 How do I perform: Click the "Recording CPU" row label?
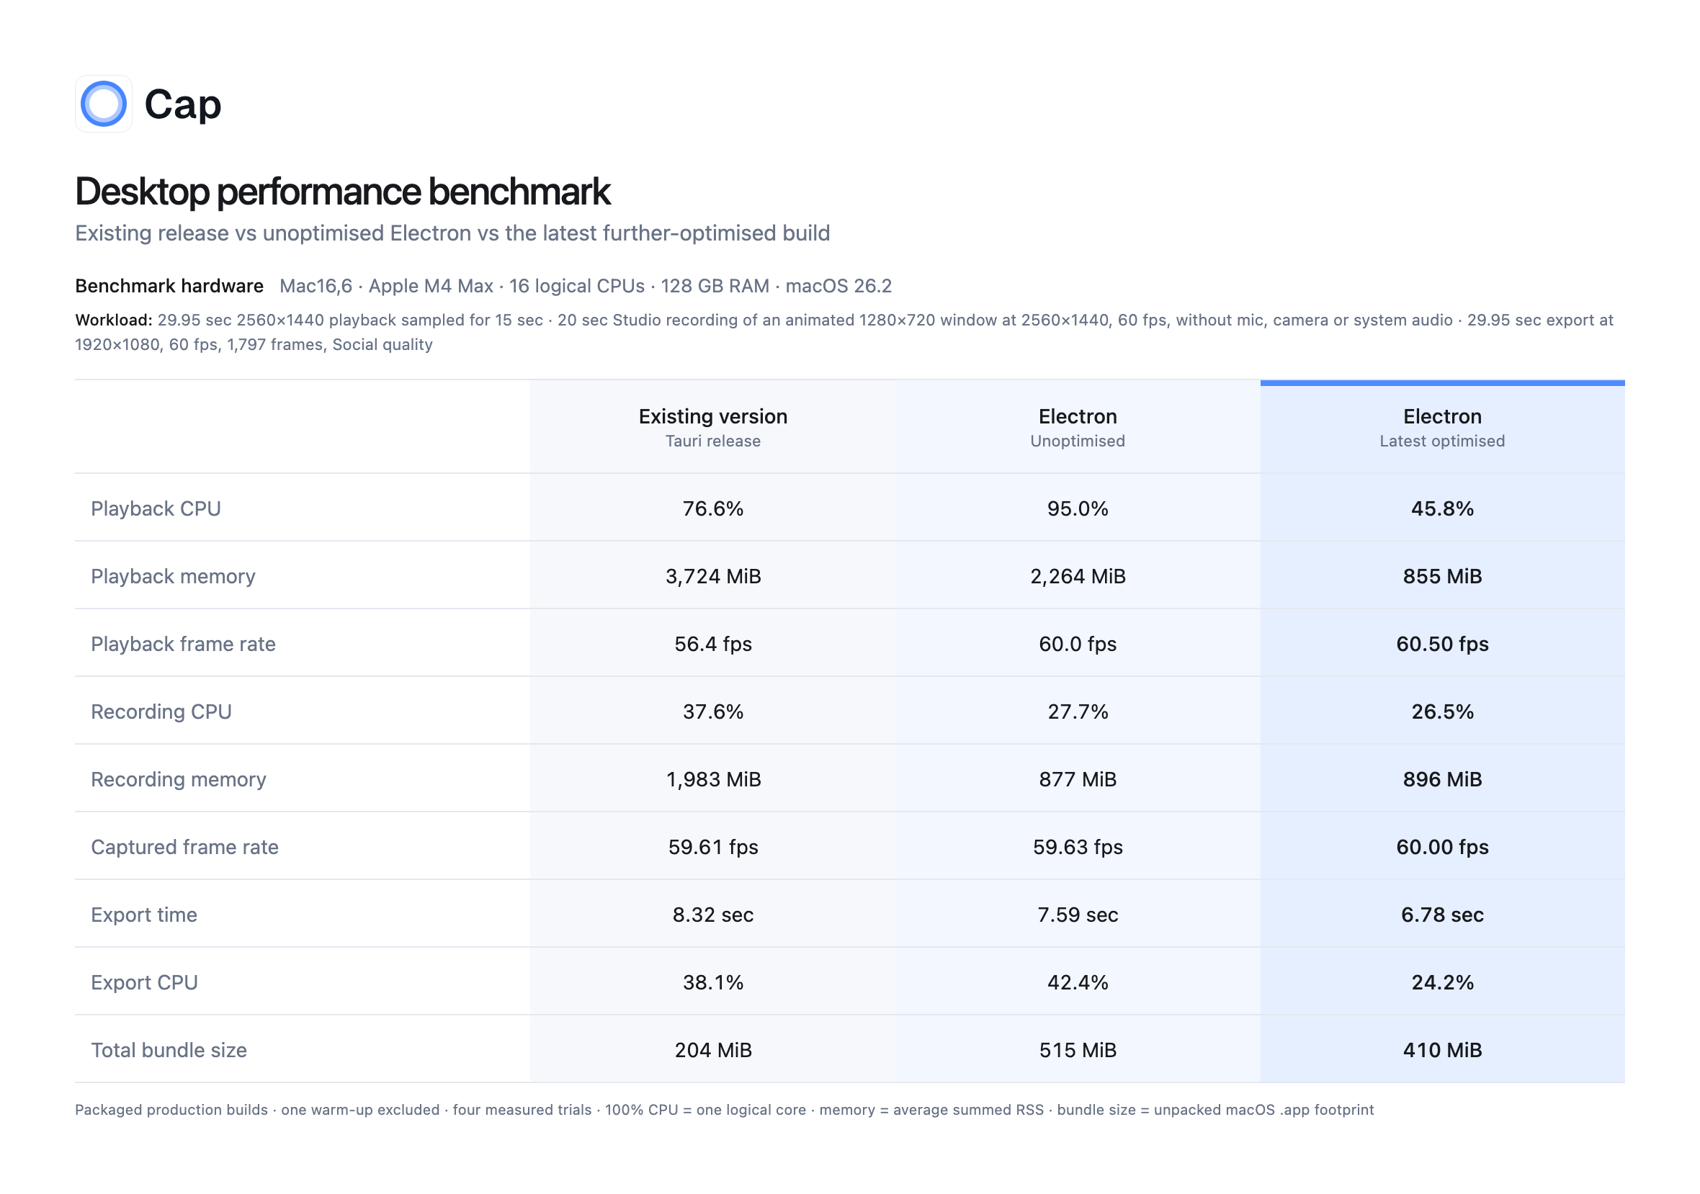pos(161,712)
